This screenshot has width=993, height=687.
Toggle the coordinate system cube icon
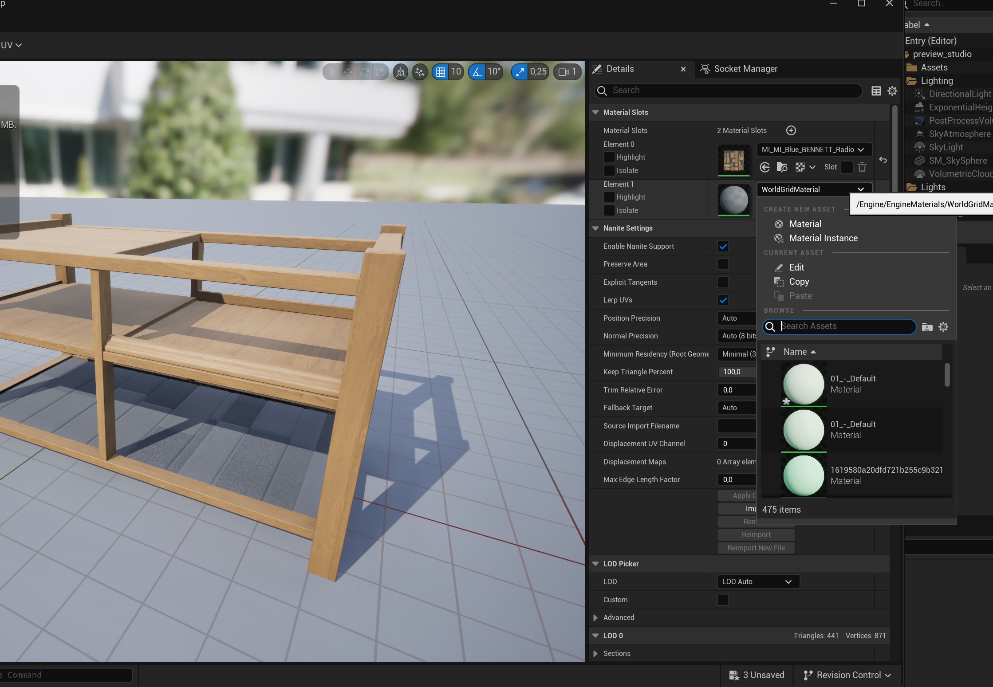point(401,72)
